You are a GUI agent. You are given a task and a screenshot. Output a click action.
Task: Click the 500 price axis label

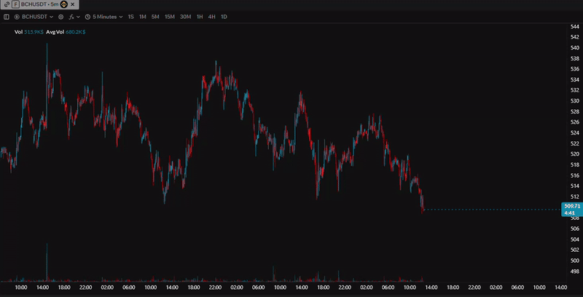pos(575,261)
